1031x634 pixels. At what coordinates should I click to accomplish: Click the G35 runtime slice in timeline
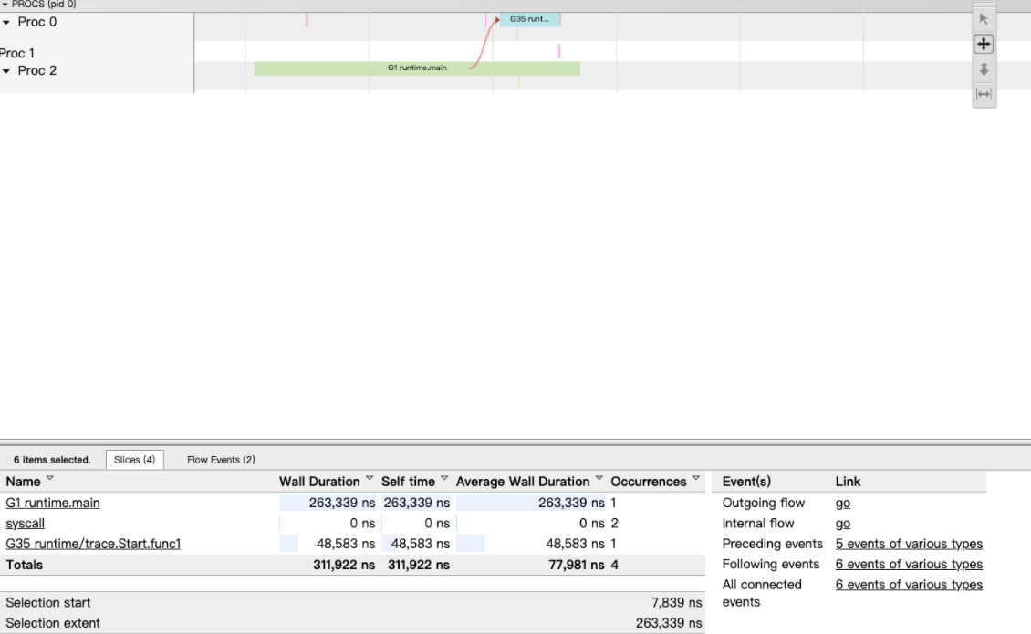(x=529, y=18)
